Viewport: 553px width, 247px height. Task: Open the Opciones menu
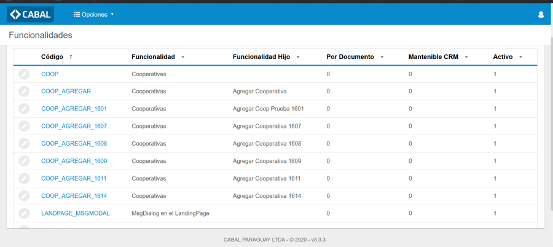pyautogui.click(x=93, y=14)
